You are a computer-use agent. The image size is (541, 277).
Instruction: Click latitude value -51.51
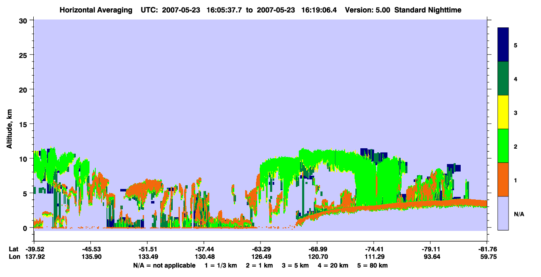click(147, 249)
